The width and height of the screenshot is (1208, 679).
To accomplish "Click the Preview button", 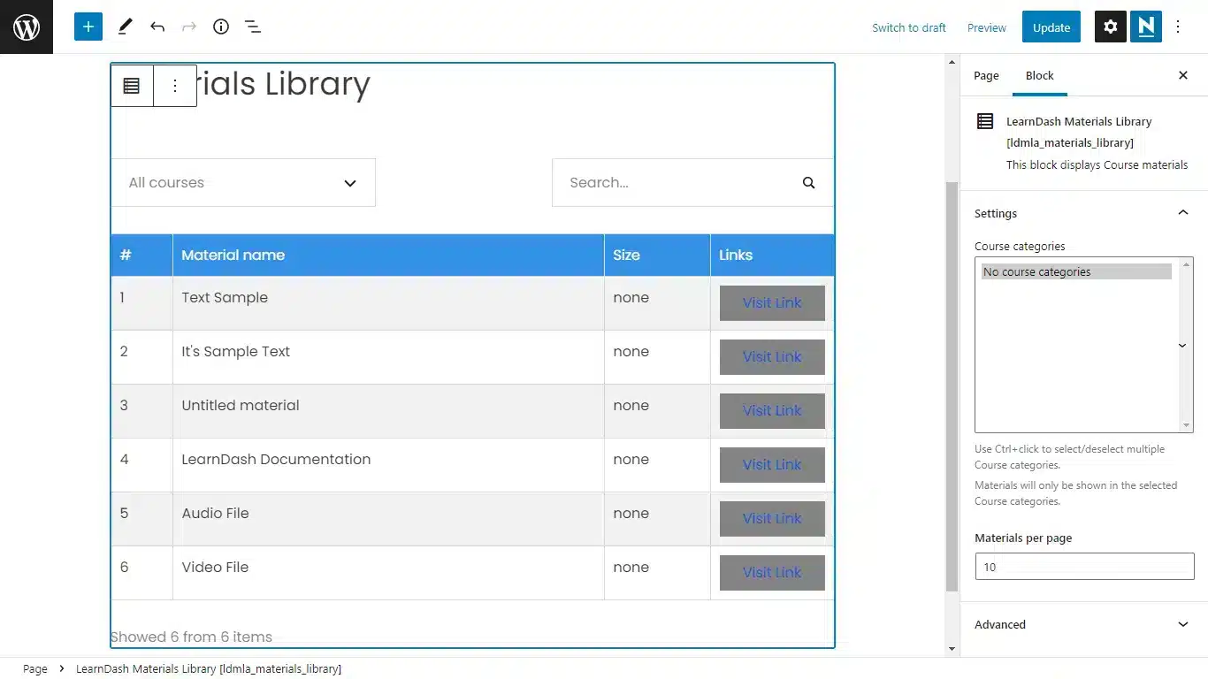I will pyautogui.click(x=987, y=27).
